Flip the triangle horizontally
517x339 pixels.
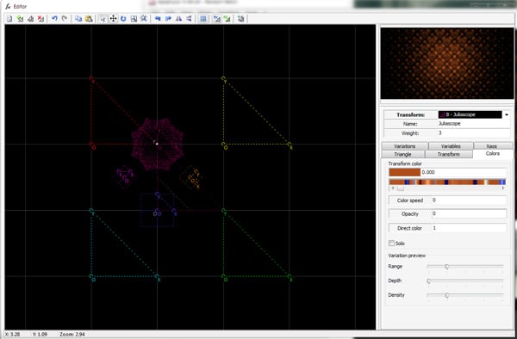tap(178, 19)
